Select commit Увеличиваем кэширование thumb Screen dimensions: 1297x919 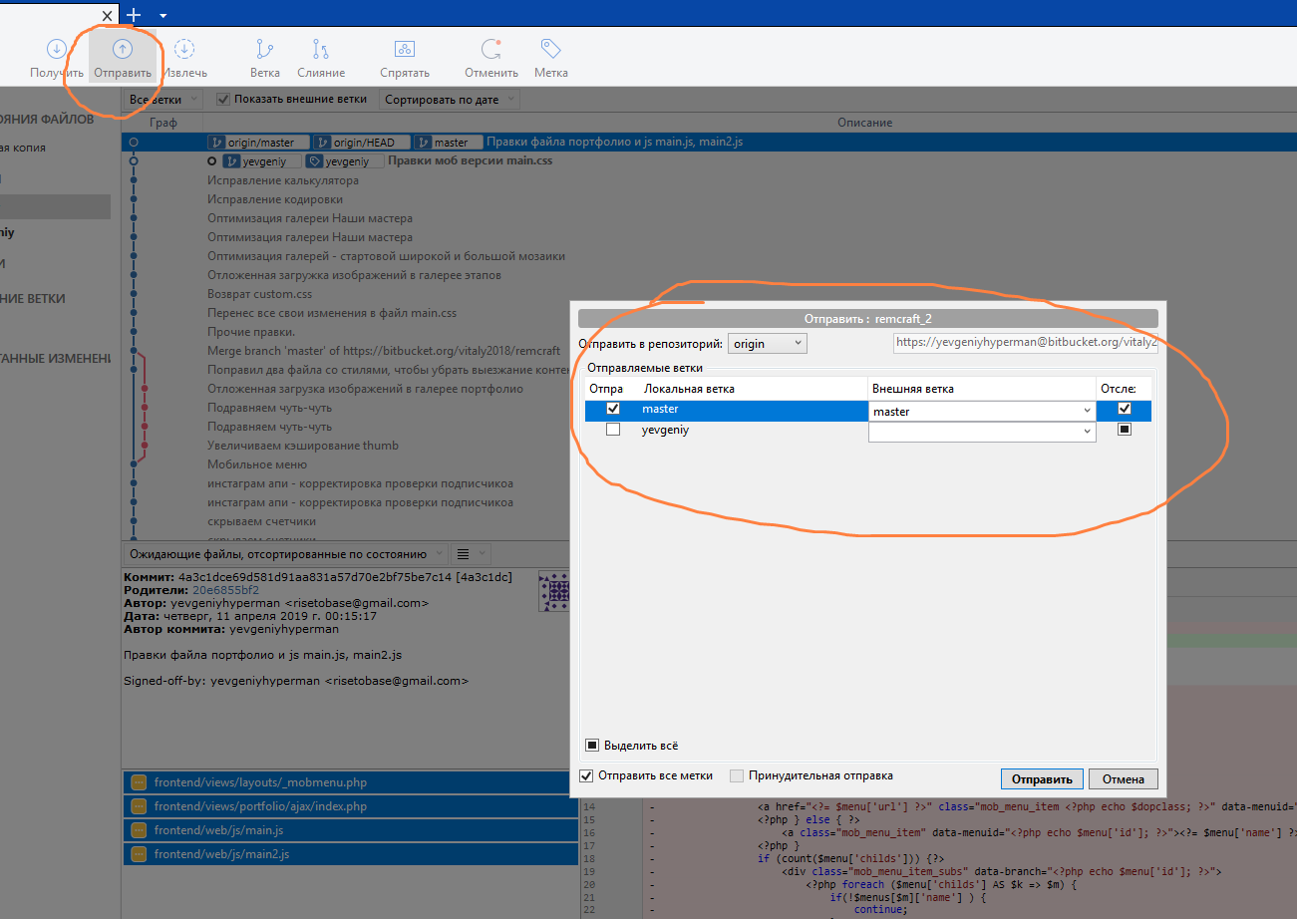pyautogui.click(x=303, y=446)
